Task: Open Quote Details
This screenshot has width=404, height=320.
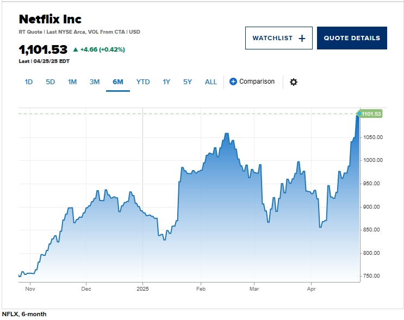Action: pyautogui.click(x=352, y=38)
